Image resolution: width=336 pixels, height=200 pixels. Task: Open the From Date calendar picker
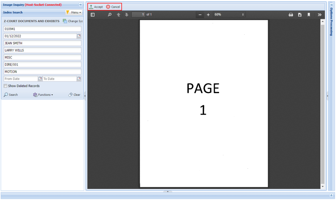40,78
